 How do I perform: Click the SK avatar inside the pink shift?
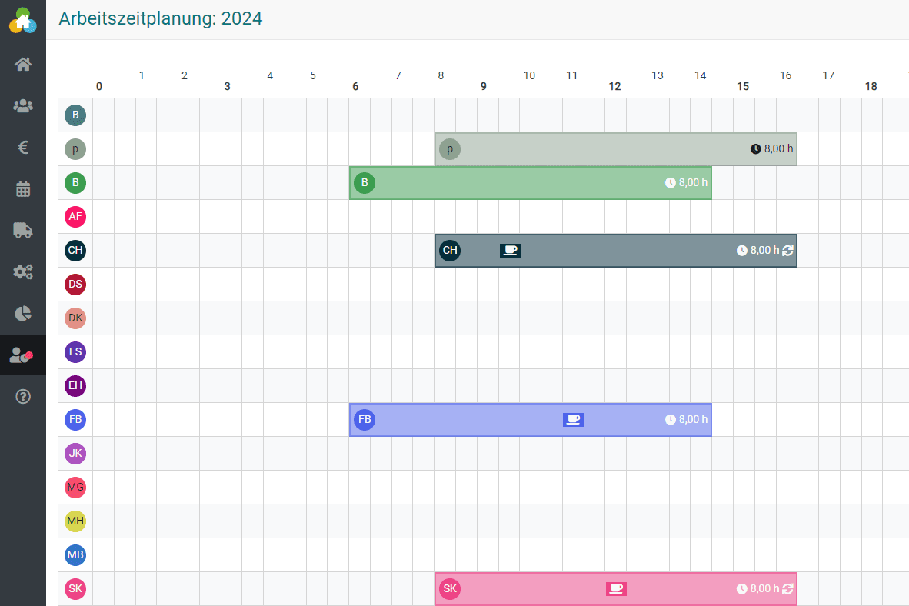450,589
